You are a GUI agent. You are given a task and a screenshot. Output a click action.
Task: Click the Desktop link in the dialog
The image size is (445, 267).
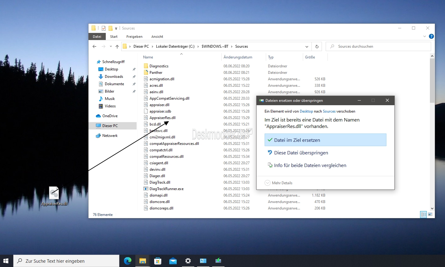tap(306, 111)
